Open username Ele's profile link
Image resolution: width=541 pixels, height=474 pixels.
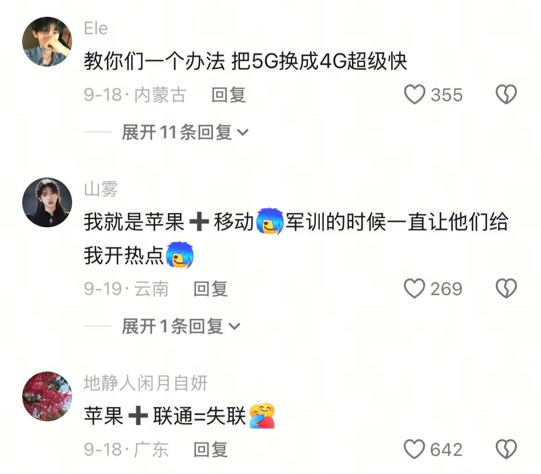(96, 28)
